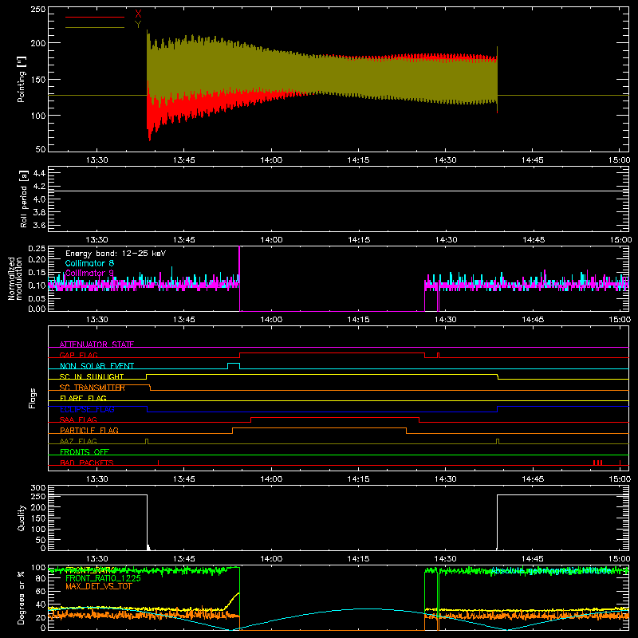Click the short GAP_FLAG pulse near 14:29
This screenshot has width=638, height=638.
click(438, 355)
